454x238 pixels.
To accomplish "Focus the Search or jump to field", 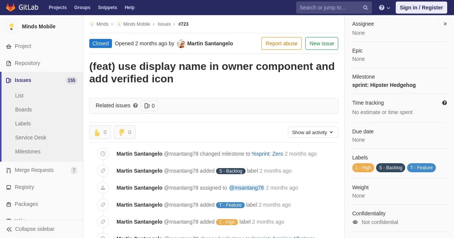I will [x=334, y=8].
